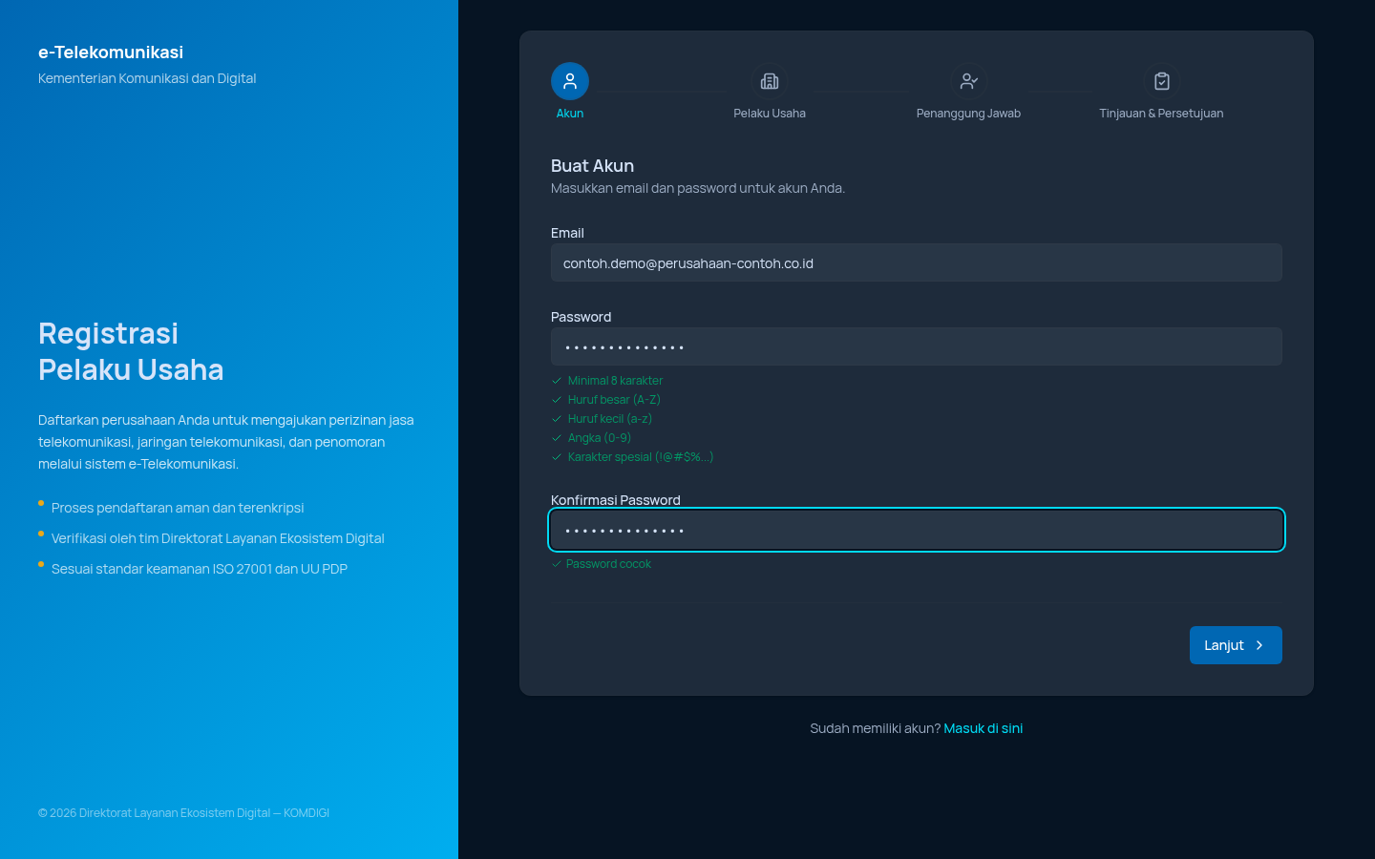Click checkmark next to Password cocok
The height and width of the screenshot is (859, 1375).
[x=557, y=564]
